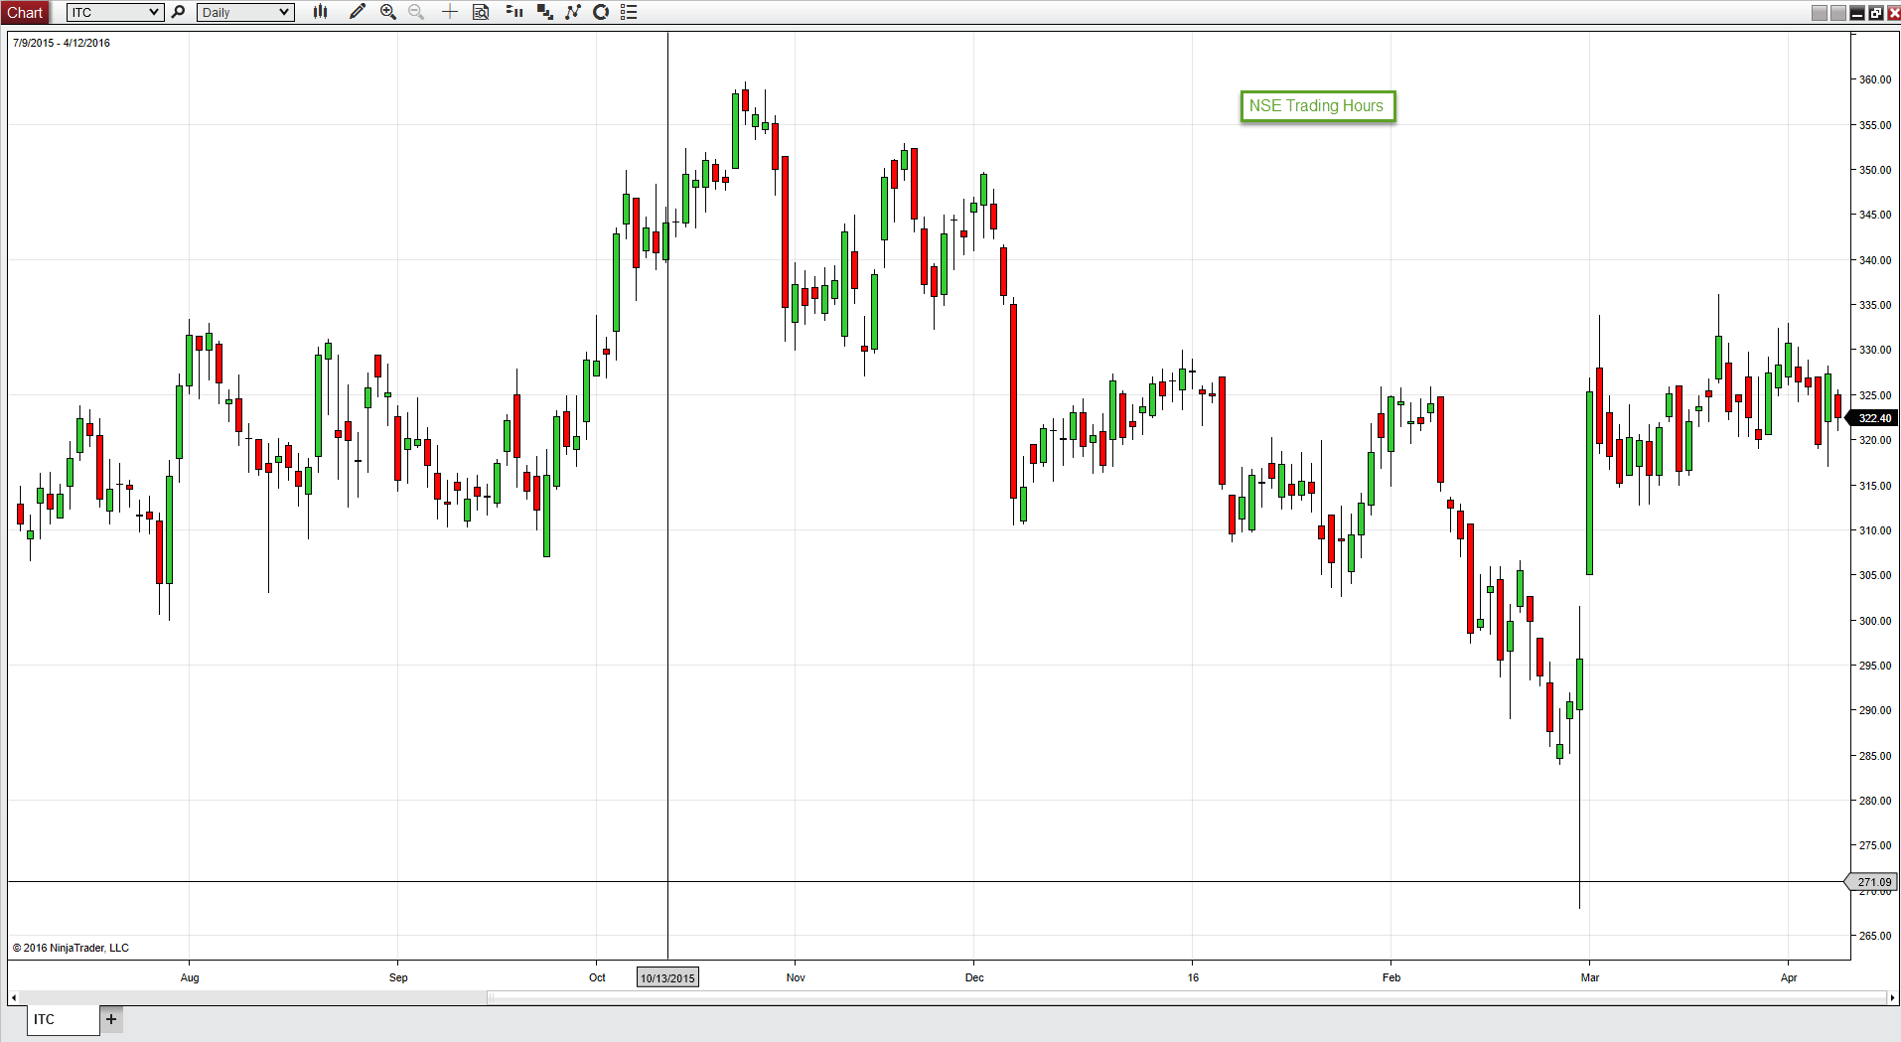The width and height of the screenshot is (1901, 1042).
Task: Click the circular refresh toolbar icon
Action: (601, 12)
